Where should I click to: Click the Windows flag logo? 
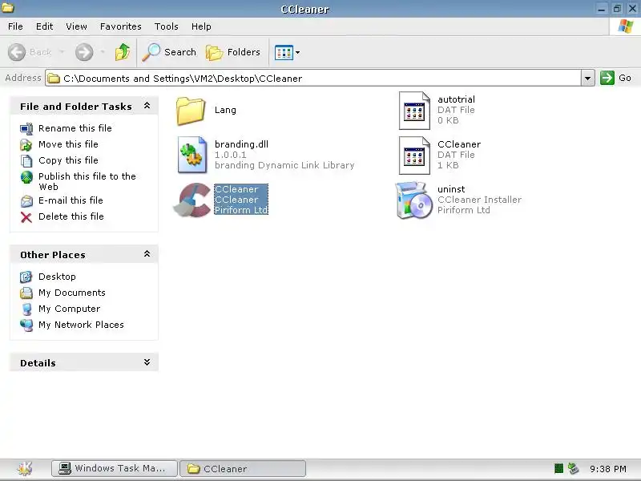point(626,26)
